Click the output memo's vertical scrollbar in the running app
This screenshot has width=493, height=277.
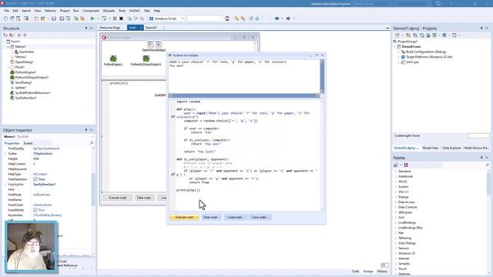coord(322,76)
